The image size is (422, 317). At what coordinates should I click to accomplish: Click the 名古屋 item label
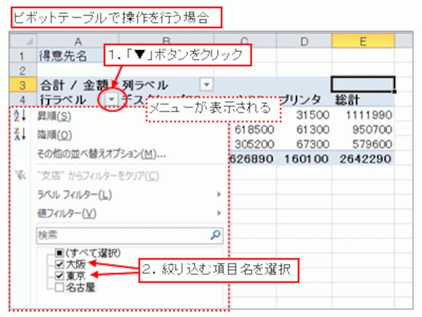pos(81,287)
